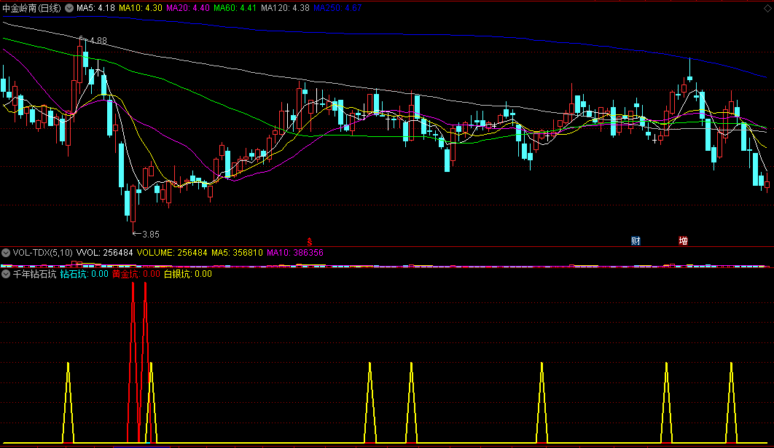Open the 千年钻石坑 indicator dropdown arrow

[x=6, y=274]
